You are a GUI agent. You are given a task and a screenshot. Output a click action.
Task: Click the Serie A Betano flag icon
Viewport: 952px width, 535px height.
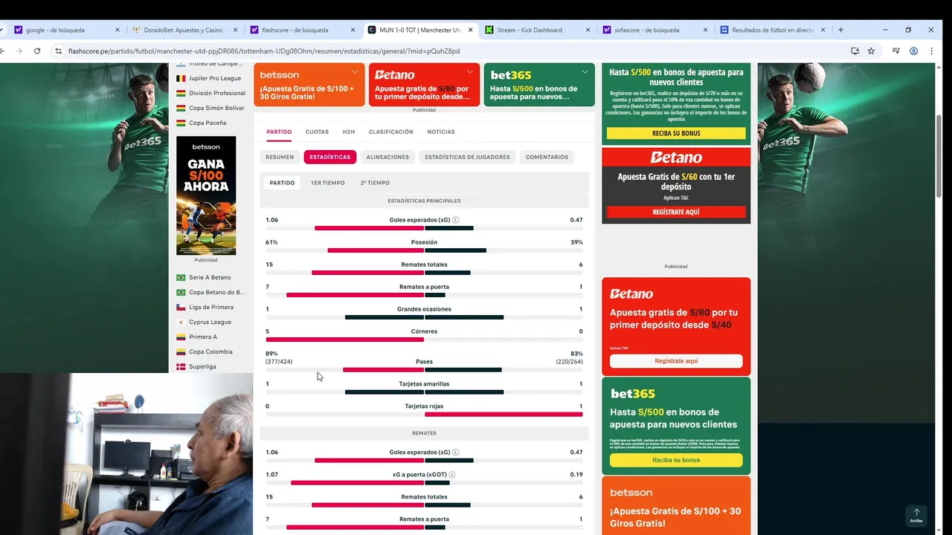point(181,277)
